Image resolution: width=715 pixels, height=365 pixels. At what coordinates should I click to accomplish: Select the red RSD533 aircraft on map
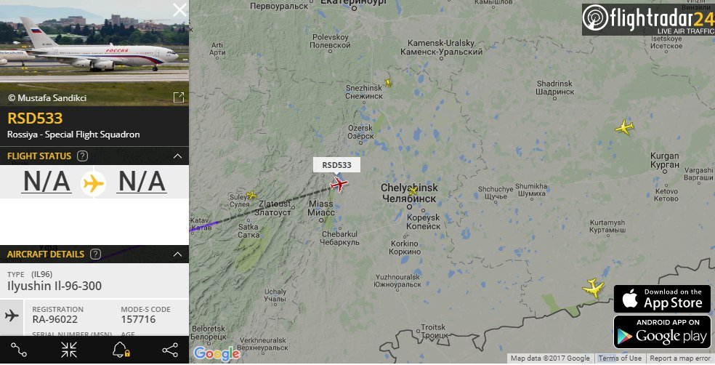[x=339, y=185]
